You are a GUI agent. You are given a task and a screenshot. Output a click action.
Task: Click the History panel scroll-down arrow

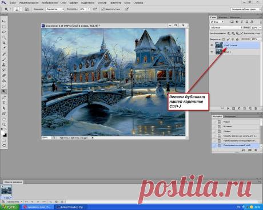[x=261, y=146]
